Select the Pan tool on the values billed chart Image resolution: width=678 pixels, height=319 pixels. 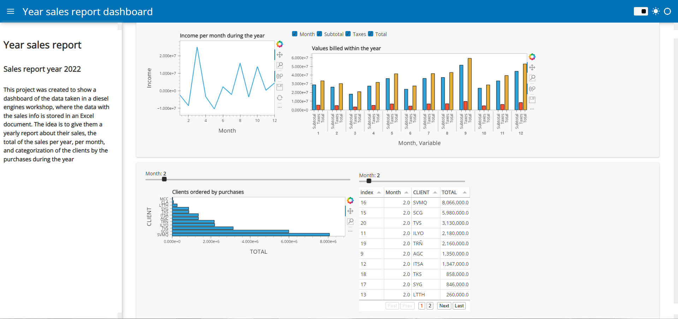point(532,67)
